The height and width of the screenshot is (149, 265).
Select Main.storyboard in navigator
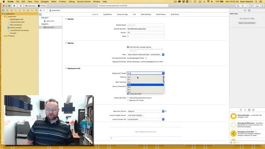click(16, 25)
